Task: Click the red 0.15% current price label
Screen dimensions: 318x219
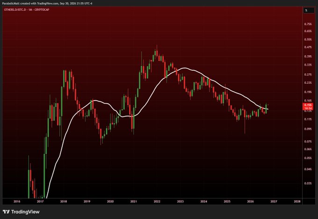Action: [308, 105]
